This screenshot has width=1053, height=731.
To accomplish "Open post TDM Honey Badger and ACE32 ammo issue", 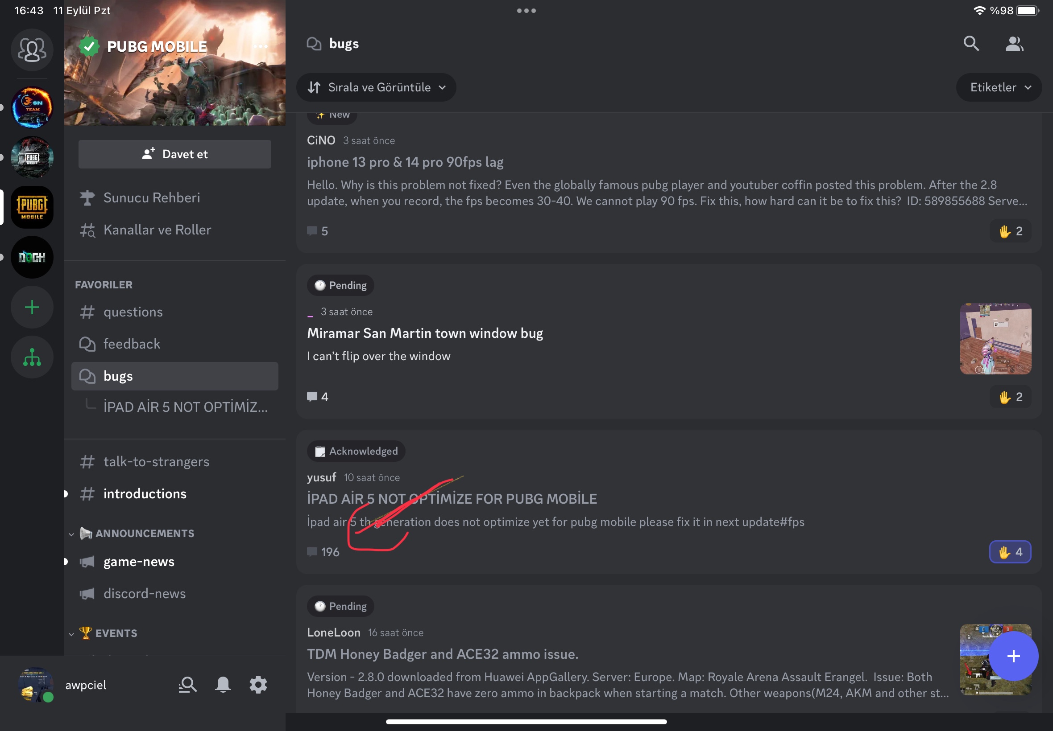I will 442,654.
